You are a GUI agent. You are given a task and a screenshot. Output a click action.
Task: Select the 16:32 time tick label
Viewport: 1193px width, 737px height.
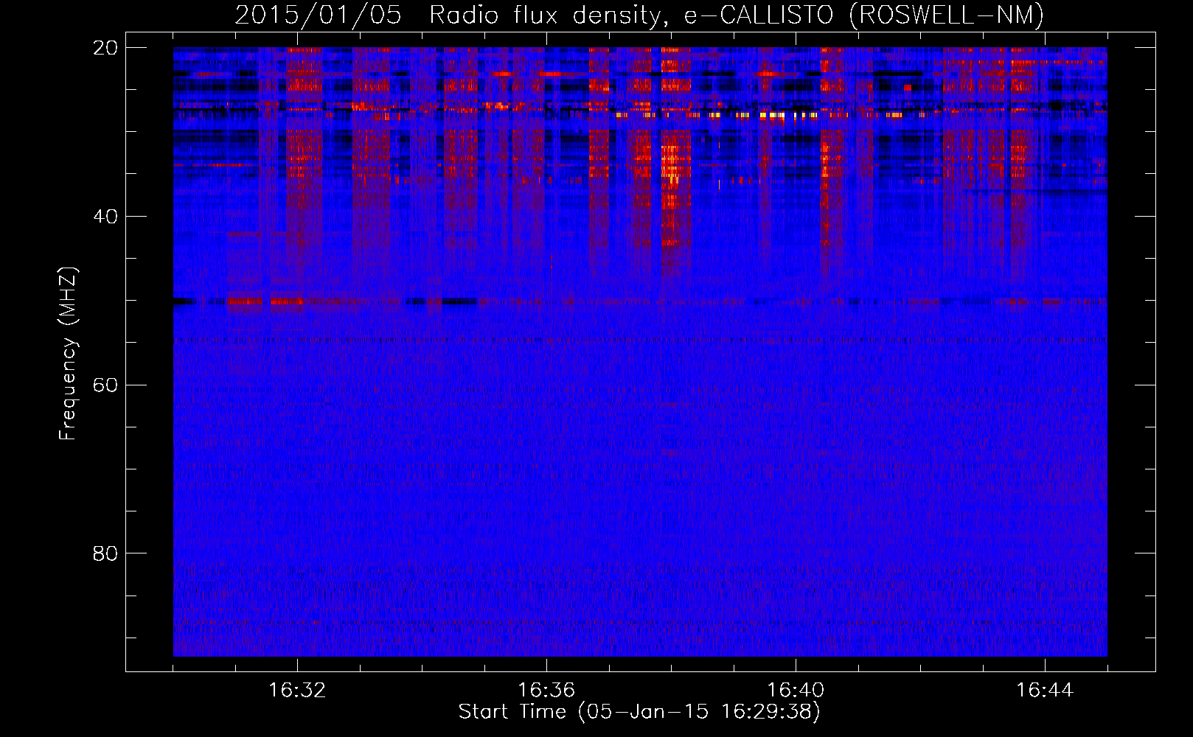pyautogui.click(x=297, y=691)
